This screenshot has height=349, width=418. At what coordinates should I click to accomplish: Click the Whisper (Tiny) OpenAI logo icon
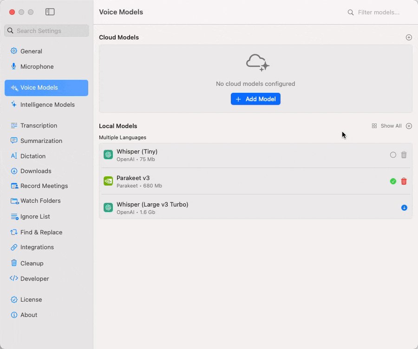(108, 155)
